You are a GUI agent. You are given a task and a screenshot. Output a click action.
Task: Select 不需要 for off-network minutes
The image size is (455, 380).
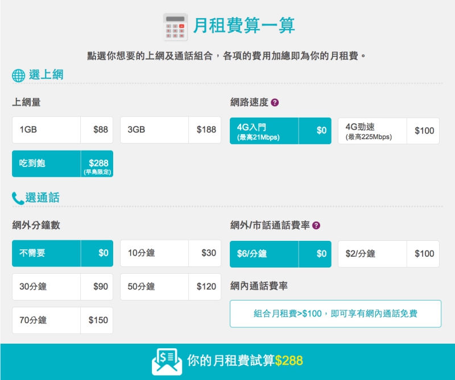coord(63,253)
